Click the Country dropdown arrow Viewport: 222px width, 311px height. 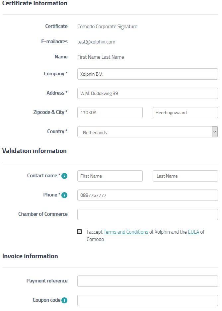215,132
